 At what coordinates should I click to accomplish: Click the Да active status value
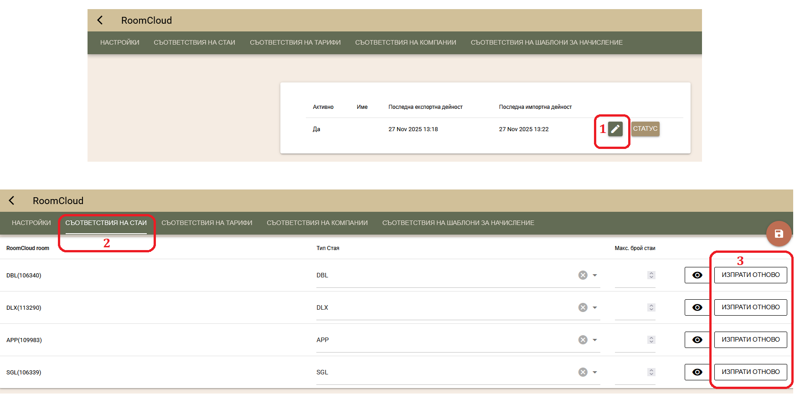(x=316, y=129)
